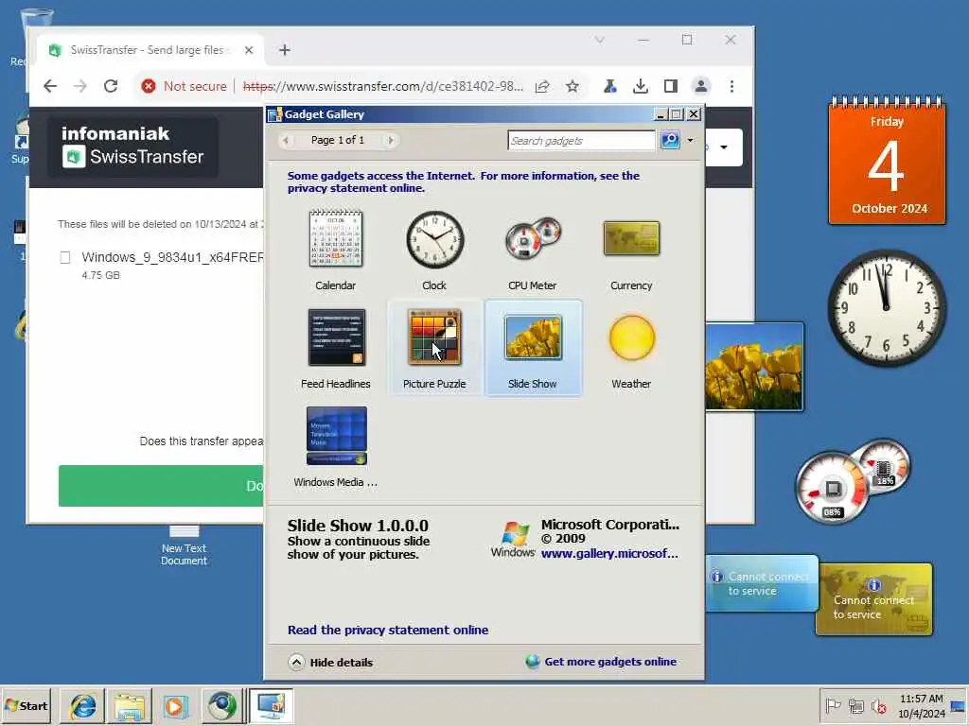Screen dimensions: 969x726
Task: Click the gadget search magnifier button
Action: coord(671,140)
